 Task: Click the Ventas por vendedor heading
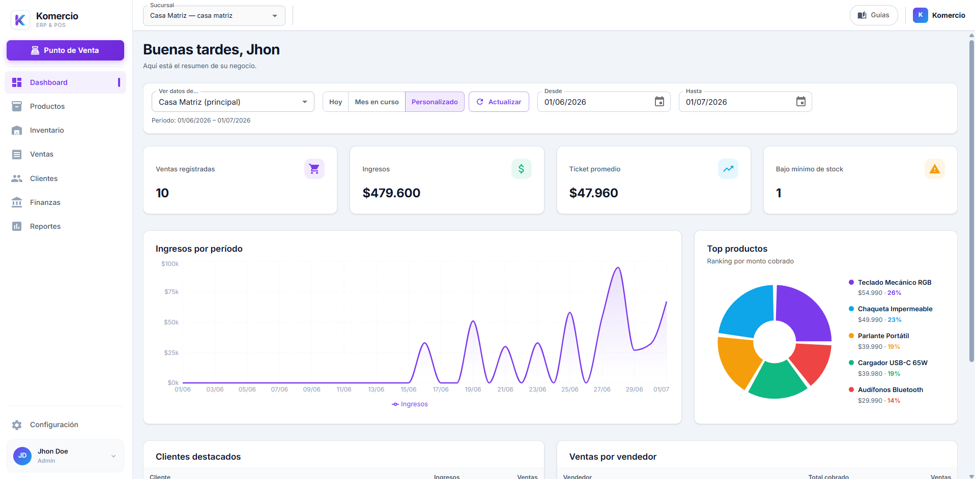(x=613, y=457)
